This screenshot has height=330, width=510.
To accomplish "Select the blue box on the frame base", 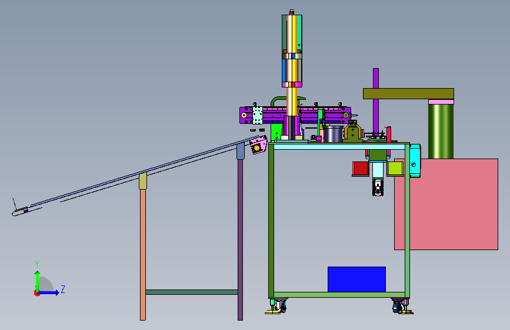I will pyautogui.click(x=356, y=280).
